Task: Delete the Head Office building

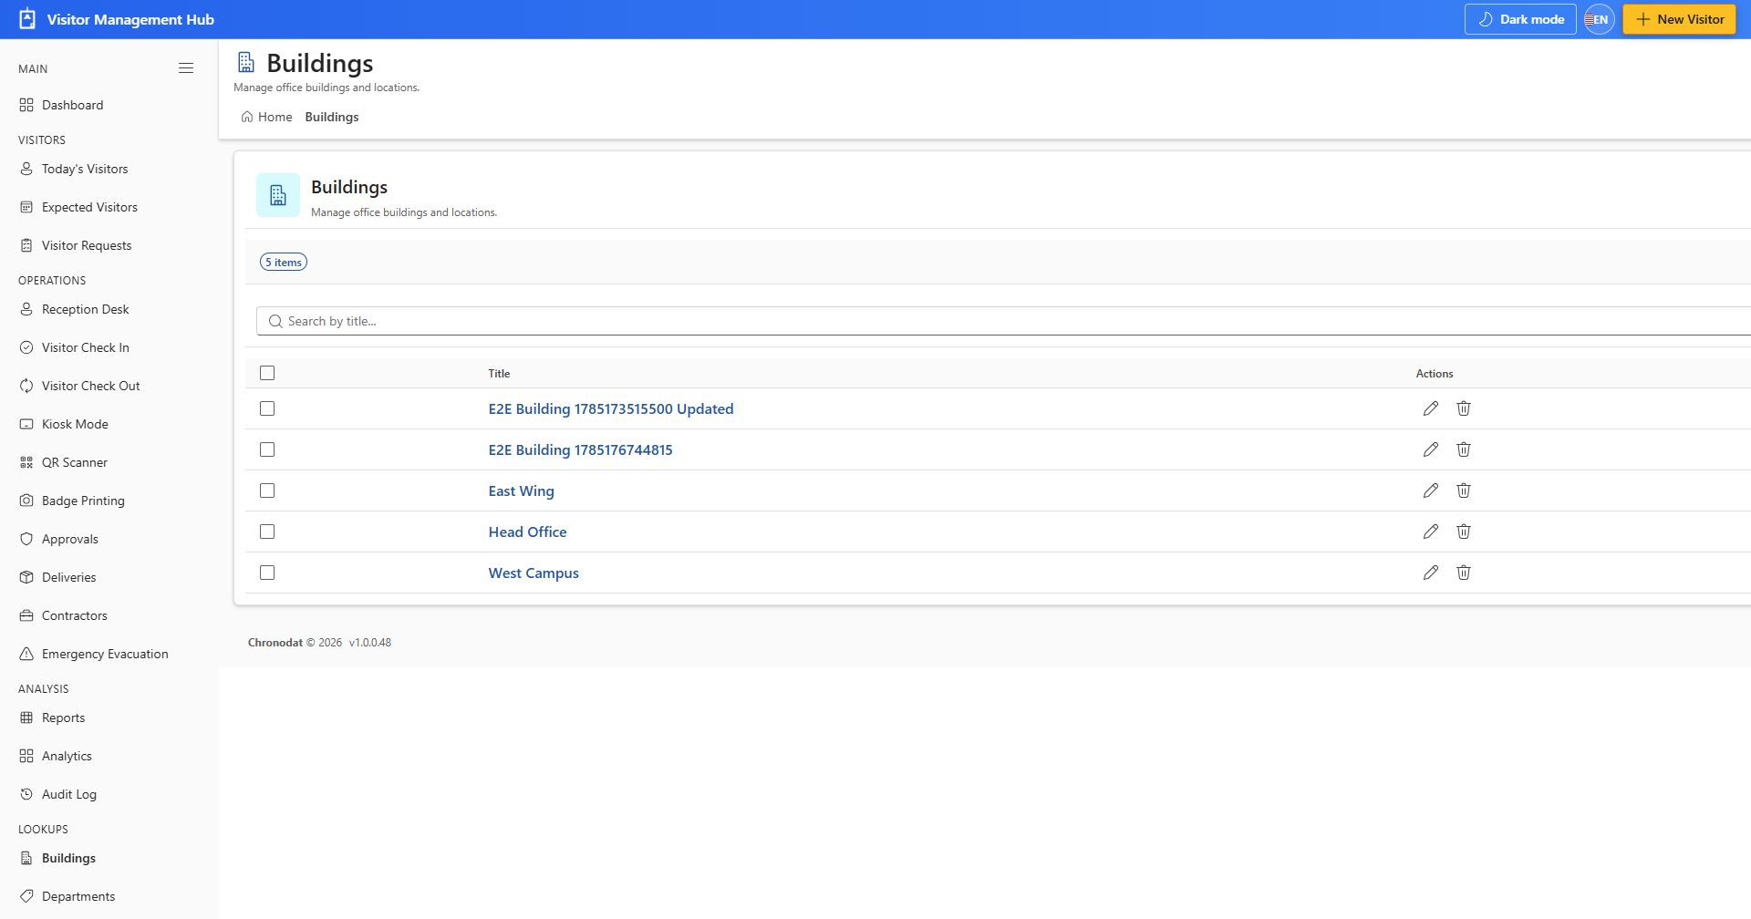Action: tap(1463, 532)
